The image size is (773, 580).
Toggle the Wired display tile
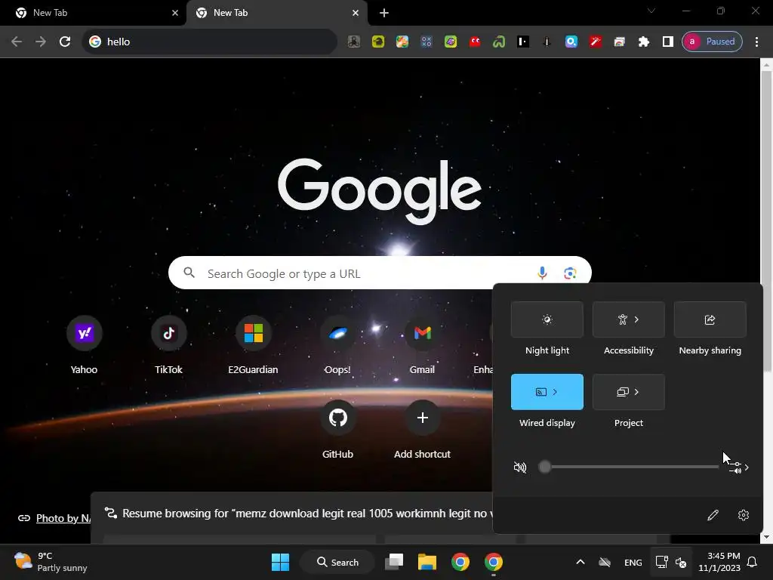(x=547, y=392)
